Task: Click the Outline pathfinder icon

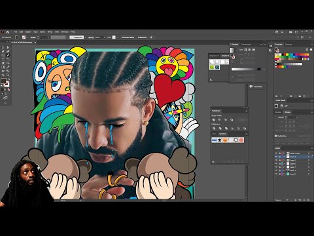Action: click(x=238, y=128)
